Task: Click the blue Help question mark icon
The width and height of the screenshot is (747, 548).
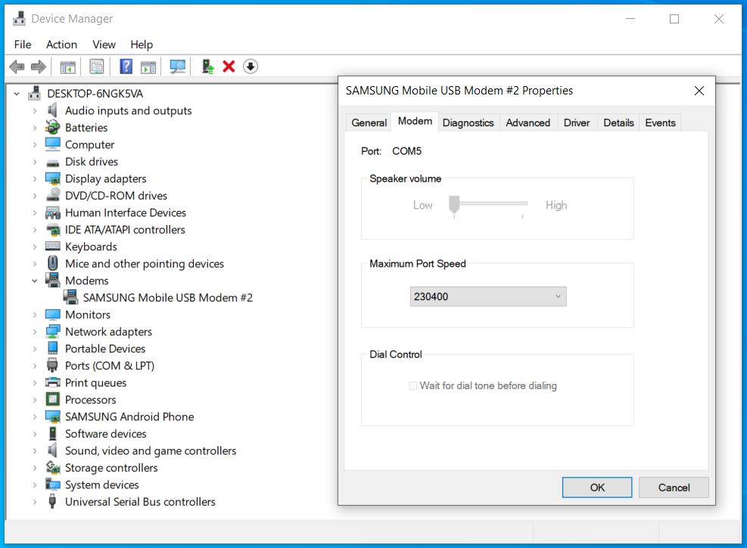Action: (x=126, y=66)
